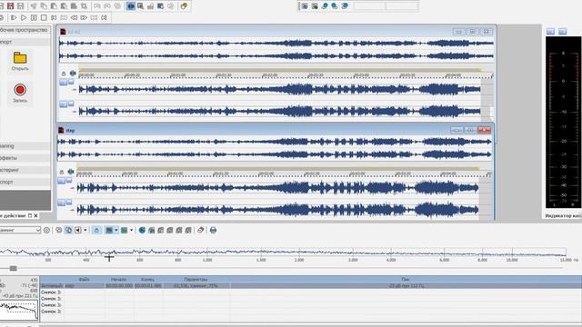
Task: Click the highlighted dark-green display mode icon
Action: pyautogui.click(x=109, y=230)
